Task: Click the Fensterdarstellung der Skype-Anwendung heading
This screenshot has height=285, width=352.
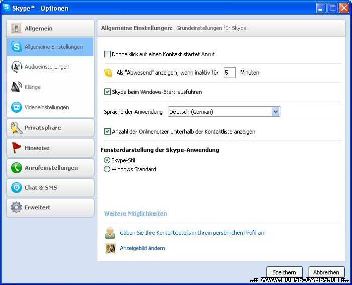Action: (x=159, y=150)
